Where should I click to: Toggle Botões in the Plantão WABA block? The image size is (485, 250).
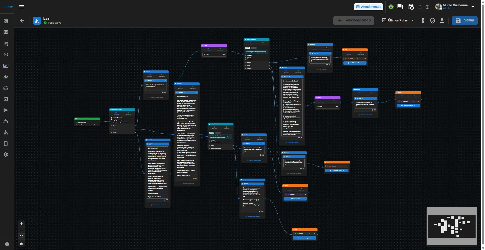tap(212, 133)
